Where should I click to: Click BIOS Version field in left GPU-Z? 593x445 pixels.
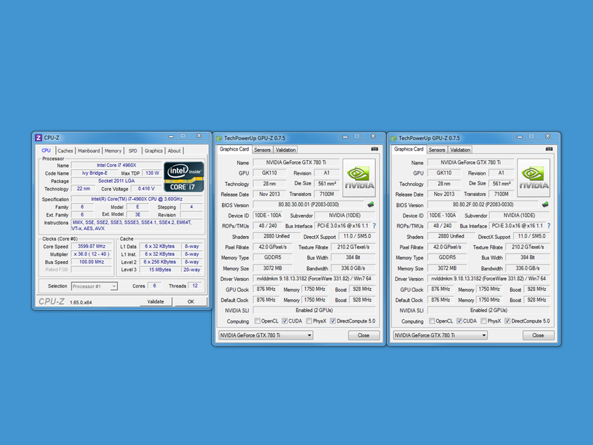[x=308, y=205]
